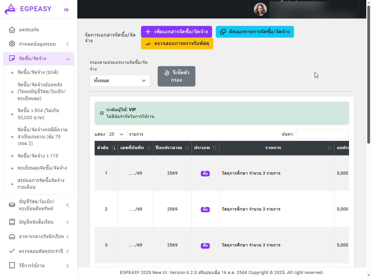Click the gear icon for กำหนดข้อมูลระบบ
This screenshot has height=278, width=371.
(x=12, y=44)
